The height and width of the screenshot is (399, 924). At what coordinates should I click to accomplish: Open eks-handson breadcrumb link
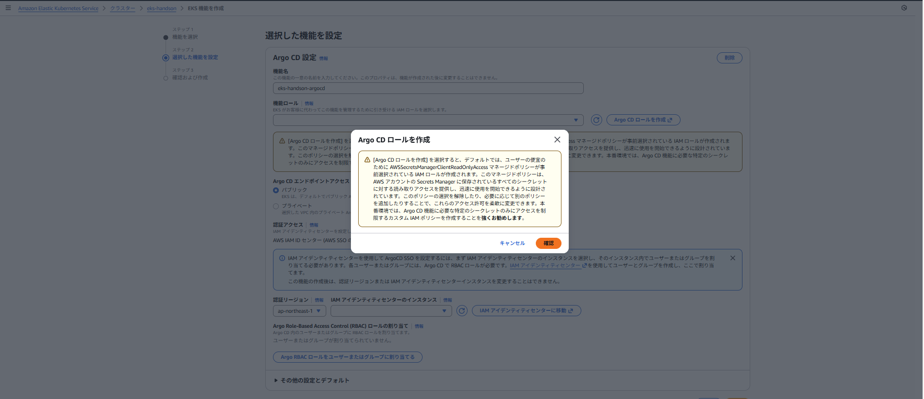[162, 8]
